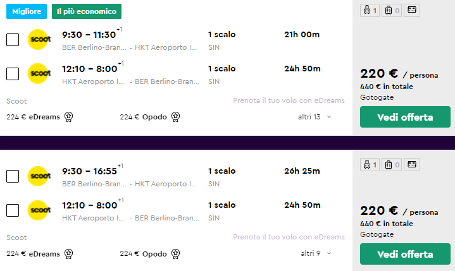Viewport: 455px width, 271px height.
Task: Click payment card icon in second offer
Action: tap(412, 165)
